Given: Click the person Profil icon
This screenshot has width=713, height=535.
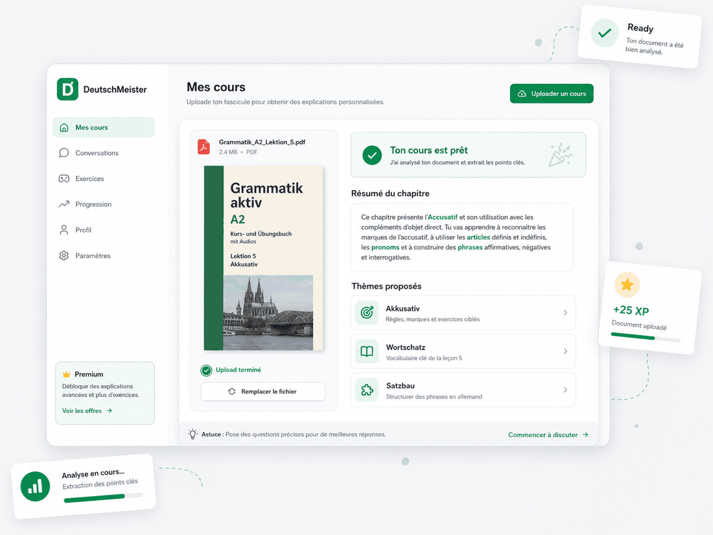Looking at the screenshot, I should point(64,230).
